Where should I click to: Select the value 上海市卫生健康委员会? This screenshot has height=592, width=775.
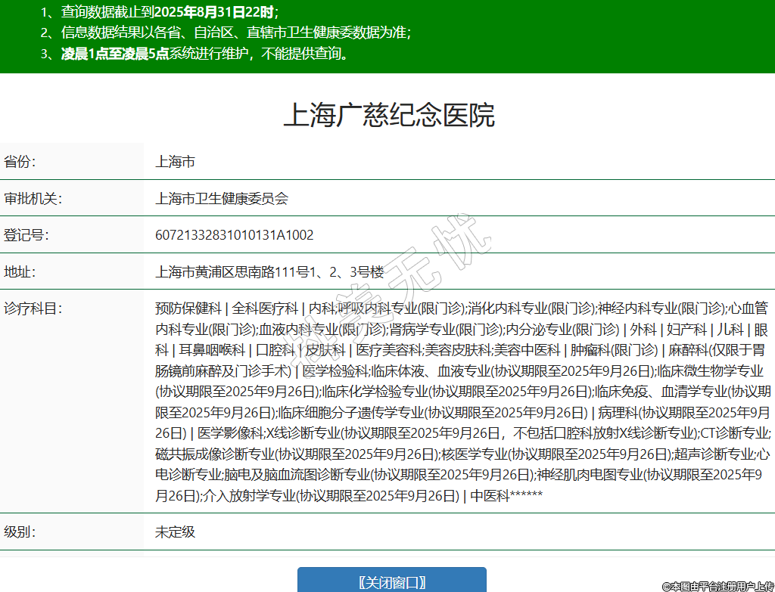(x=222, y=199)
